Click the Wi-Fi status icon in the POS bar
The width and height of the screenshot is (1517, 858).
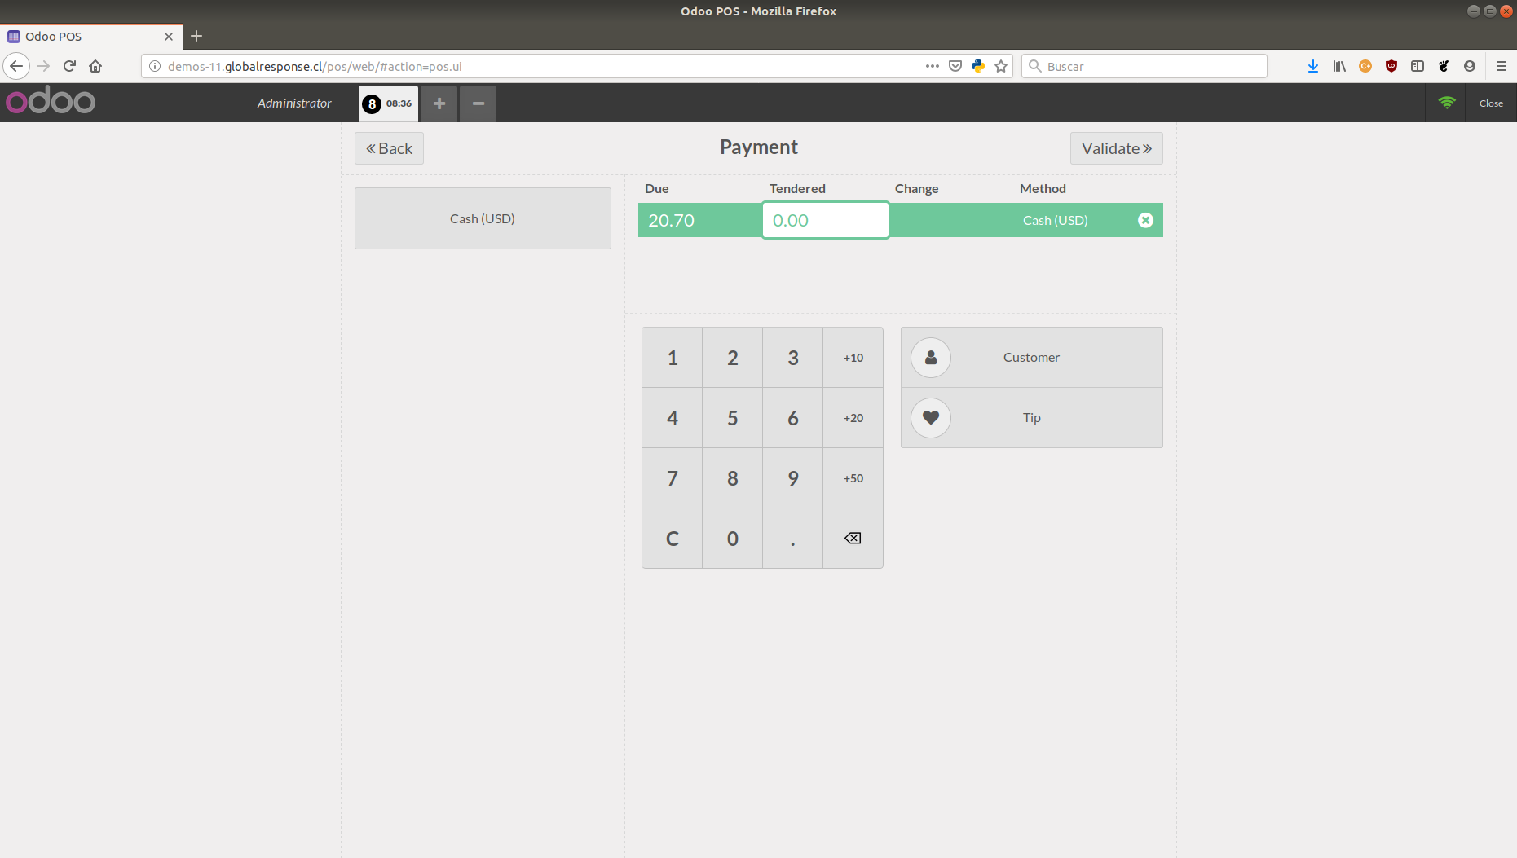pyautogui.click(x=1447, y=103)
